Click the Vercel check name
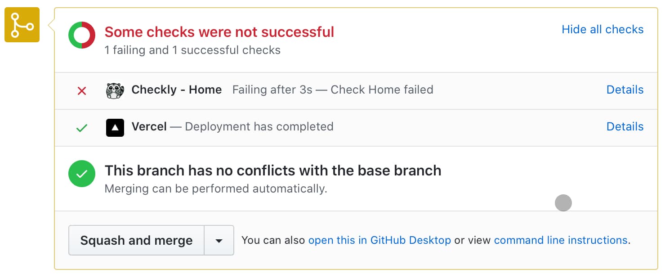Screen dimensions: 665x278 coord(149,127)
